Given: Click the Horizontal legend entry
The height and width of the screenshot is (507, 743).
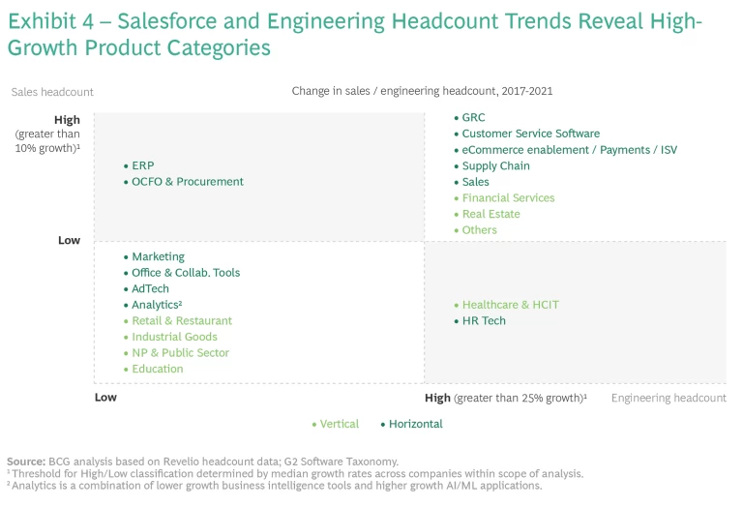Looking at the screenshot, I should 415,424.
